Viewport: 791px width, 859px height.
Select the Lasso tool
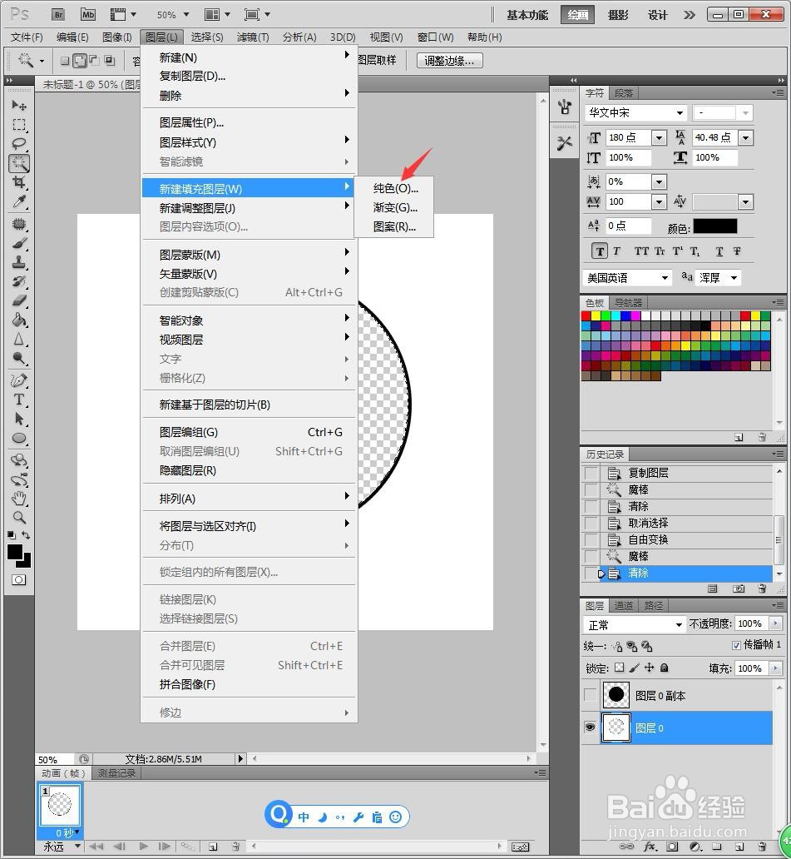pyautogui.click(x=19, y=143)
